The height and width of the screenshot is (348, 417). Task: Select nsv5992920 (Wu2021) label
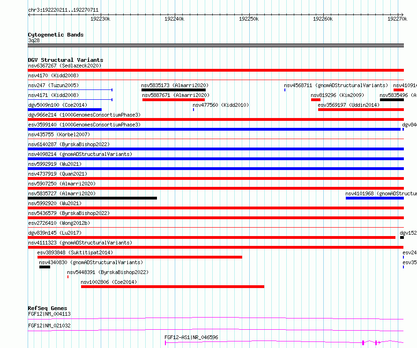(55, 203)
